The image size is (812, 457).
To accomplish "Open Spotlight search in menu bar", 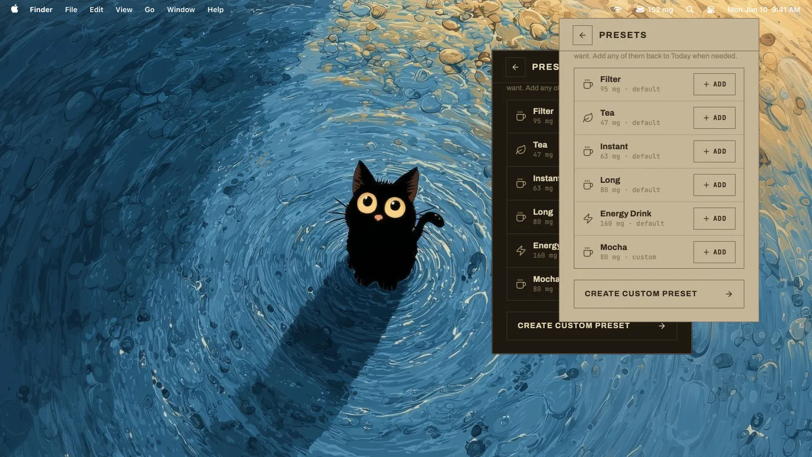I will (x=690, y=9).
